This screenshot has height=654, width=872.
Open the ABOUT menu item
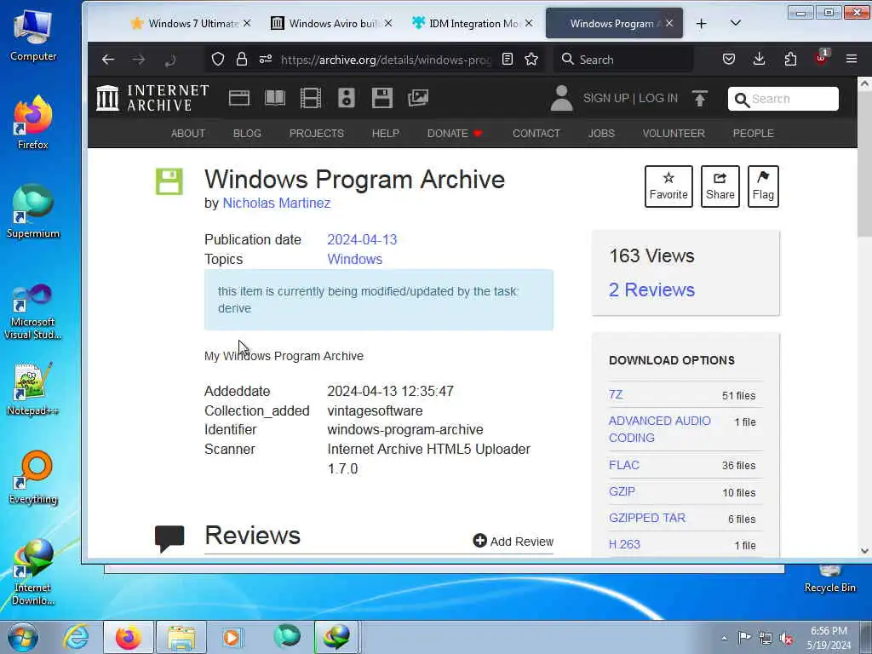pyautogui.click(x=188, y=134)
